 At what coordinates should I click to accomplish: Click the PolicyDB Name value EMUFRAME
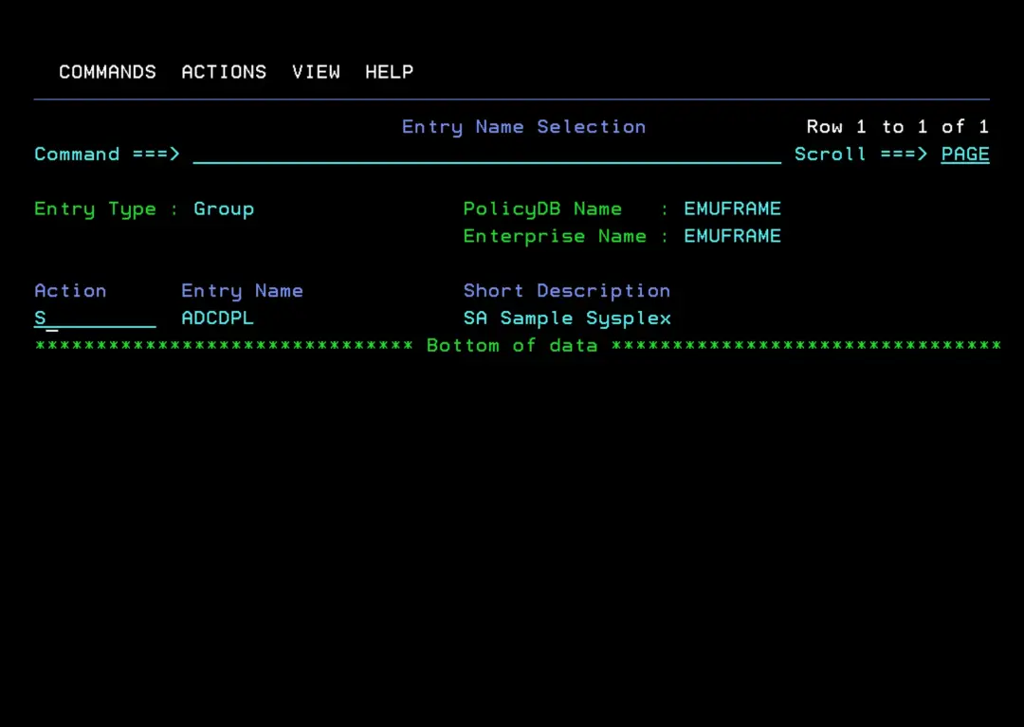[732, 209]
